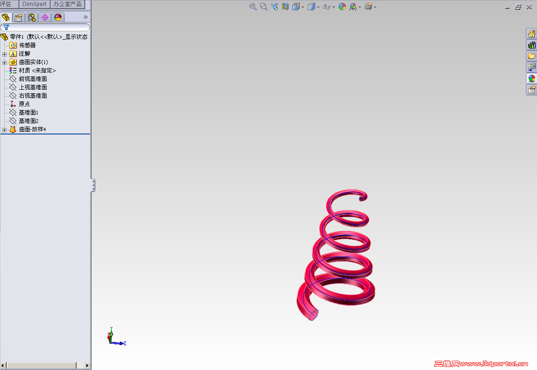Switch to the DimXpert ribbon tab

point(34,4)
